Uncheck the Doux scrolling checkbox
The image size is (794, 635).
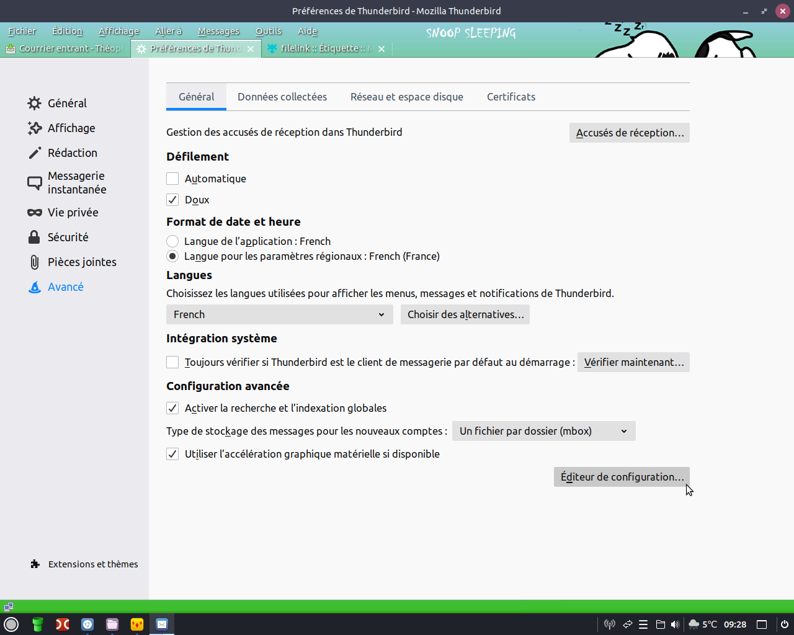(x=172, y=200)
